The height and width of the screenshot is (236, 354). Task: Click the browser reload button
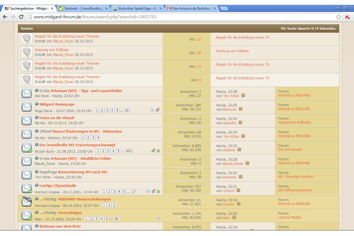click(21, 17)
